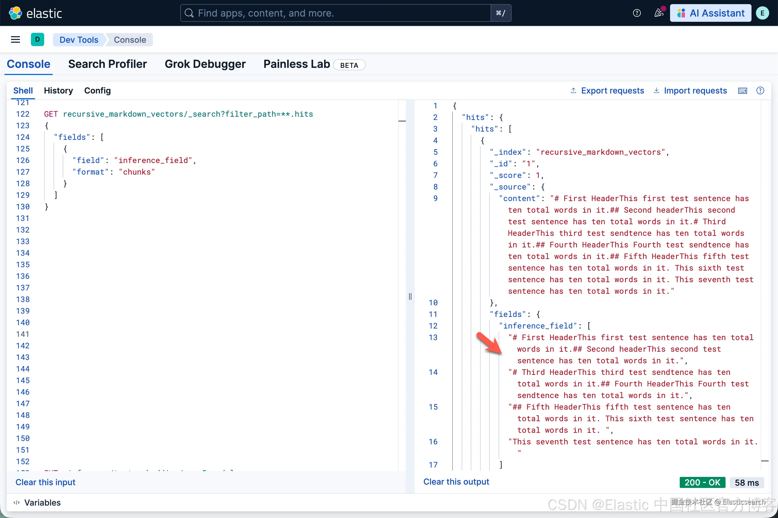Open keyboard shortcuts icon in console

[x=742, y=91]
